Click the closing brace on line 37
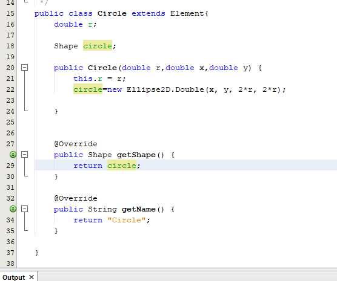The height and width of the screenshot is (281, 337). click(37, 253)
